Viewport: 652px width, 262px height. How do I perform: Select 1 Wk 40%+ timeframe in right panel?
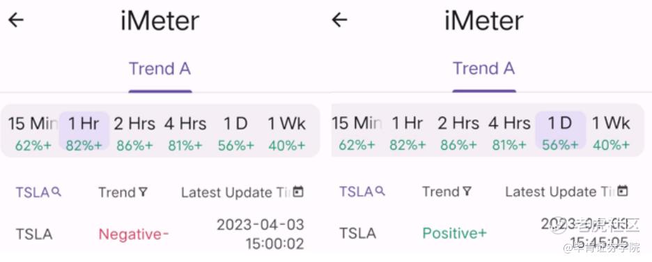point(611,132)
